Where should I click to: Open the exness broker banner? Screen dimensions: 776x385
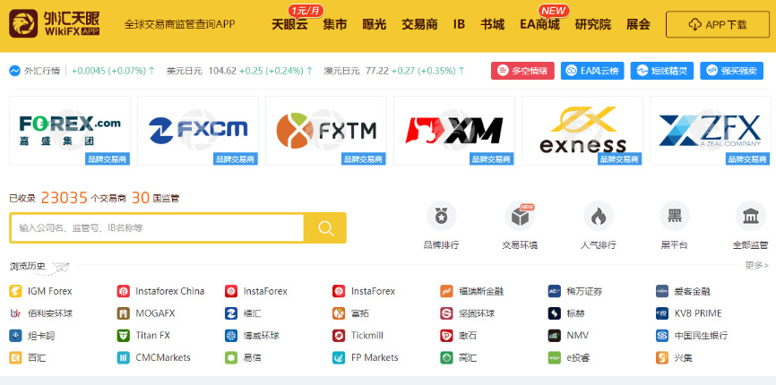(582, 131)
